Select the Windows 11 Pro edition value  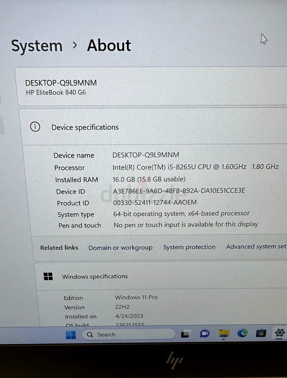click(x=136, y=297)
